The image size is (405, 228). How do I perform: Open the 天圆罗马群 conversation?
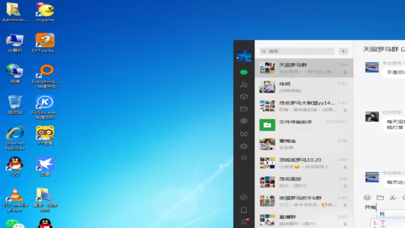(304, 68)
